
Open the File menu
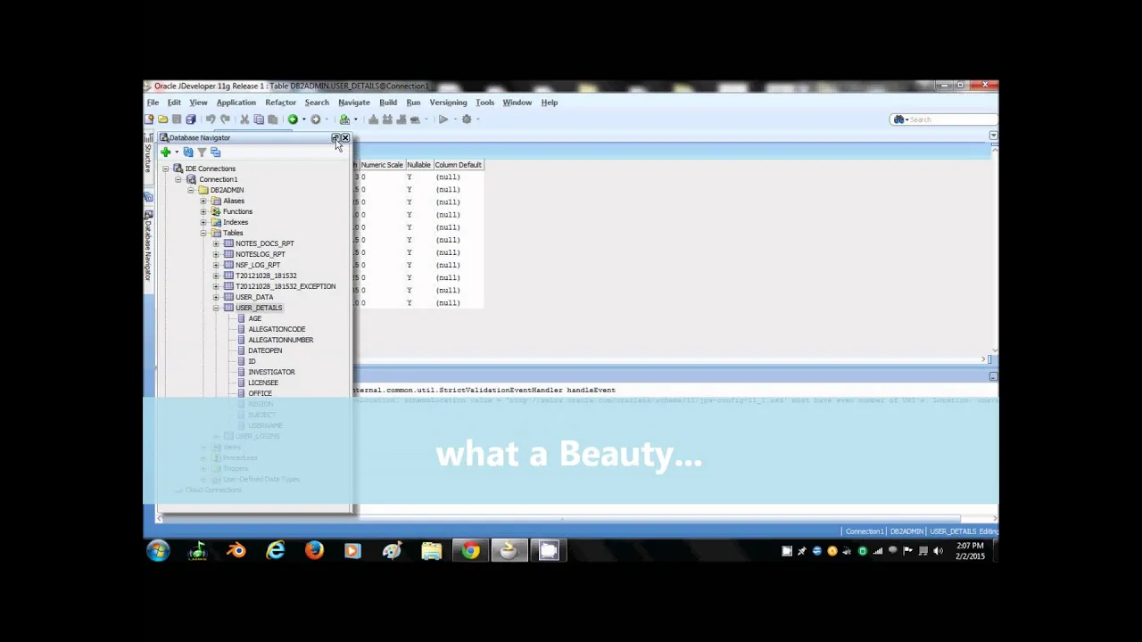[153, 103]
